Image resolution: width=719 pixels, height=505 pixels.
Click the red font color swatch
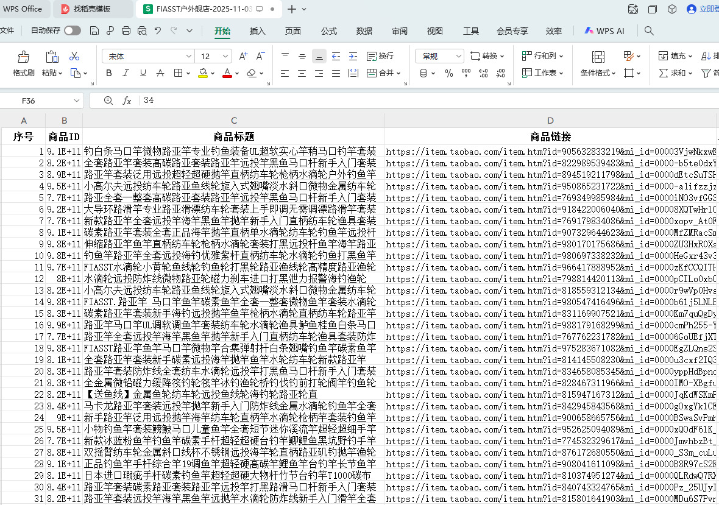227,73
